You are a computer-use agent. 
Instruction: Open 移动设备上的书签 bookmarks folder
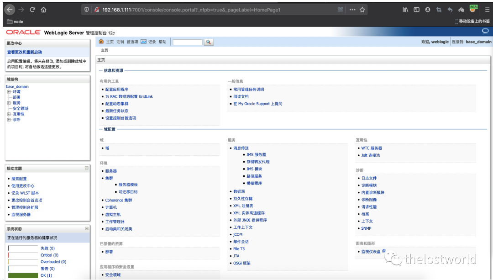472,21
